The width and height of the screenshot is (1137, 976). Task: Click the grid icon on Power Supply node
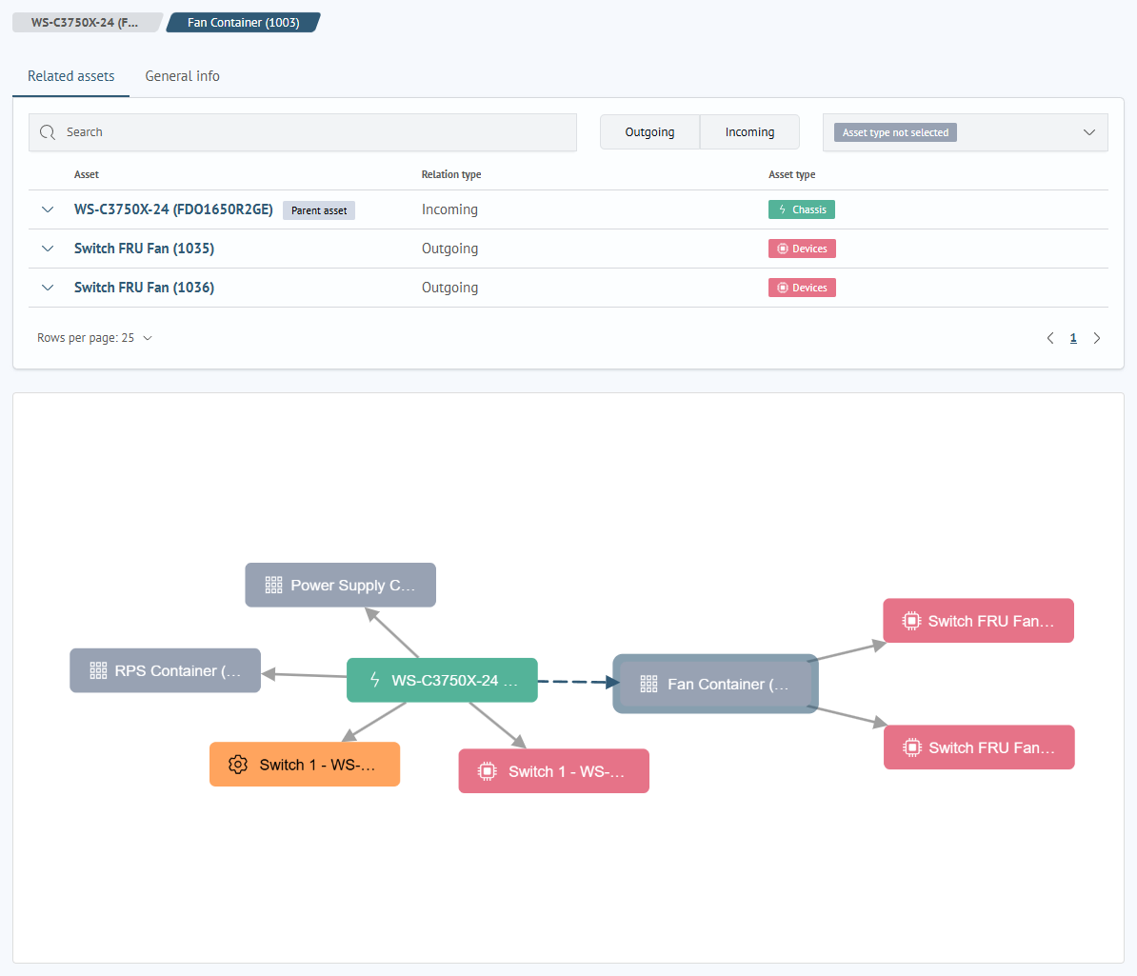pos(273,586)
